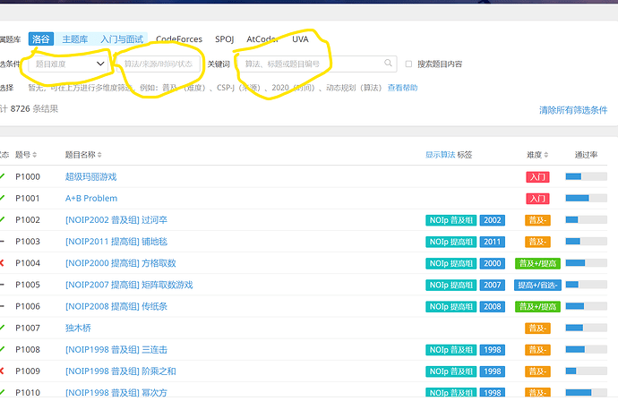Click the green check status of P1000

(3, 176)
